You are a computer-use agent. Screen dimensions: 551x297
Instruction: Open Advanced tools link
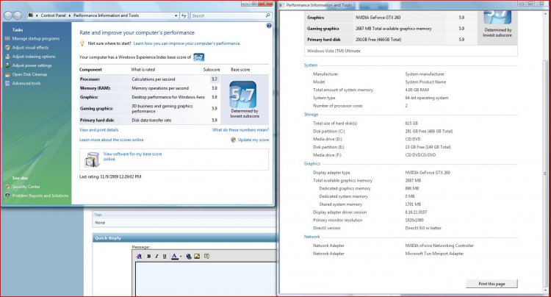pyautogui.click(x=26, y=83)
